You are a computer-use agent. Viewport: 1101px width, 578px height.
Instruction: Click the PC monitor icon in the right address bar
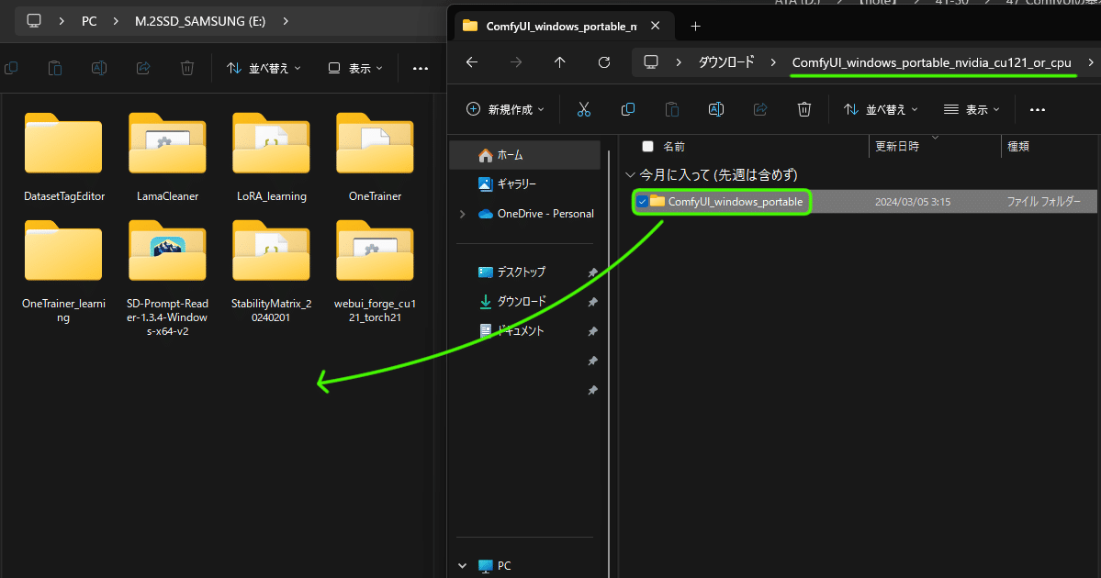(x=651, y=62)
